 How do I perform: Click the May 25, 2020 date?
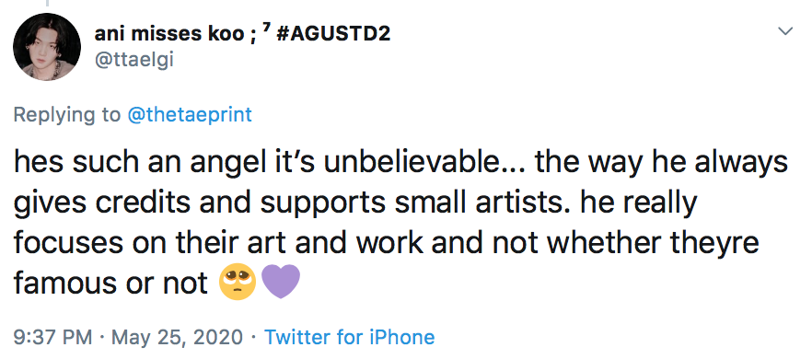pyautogui.click(x=177, y=337)
